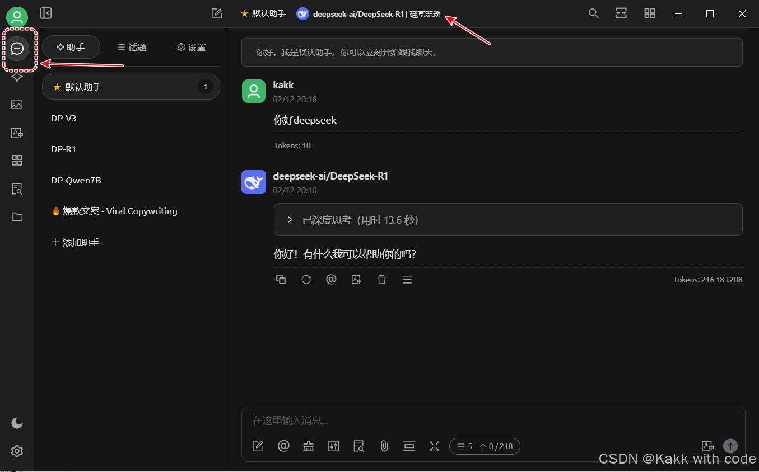
Task: Open the agents sparkle sidebar icon
Action: [17, 77]
